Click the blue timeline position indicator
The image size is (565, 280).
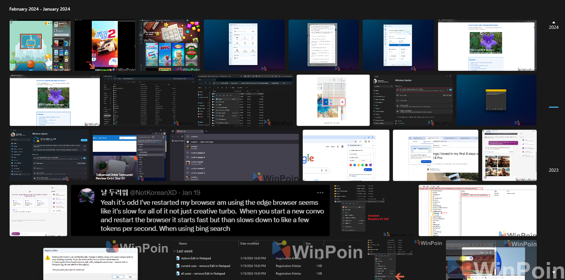pos(553,107)
